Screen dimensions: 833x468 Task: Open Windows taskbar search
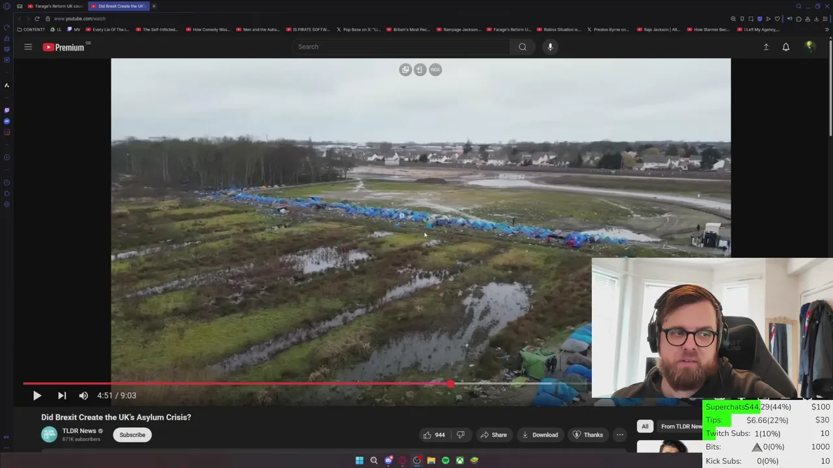pyautogui.click(x=374, y=460)
